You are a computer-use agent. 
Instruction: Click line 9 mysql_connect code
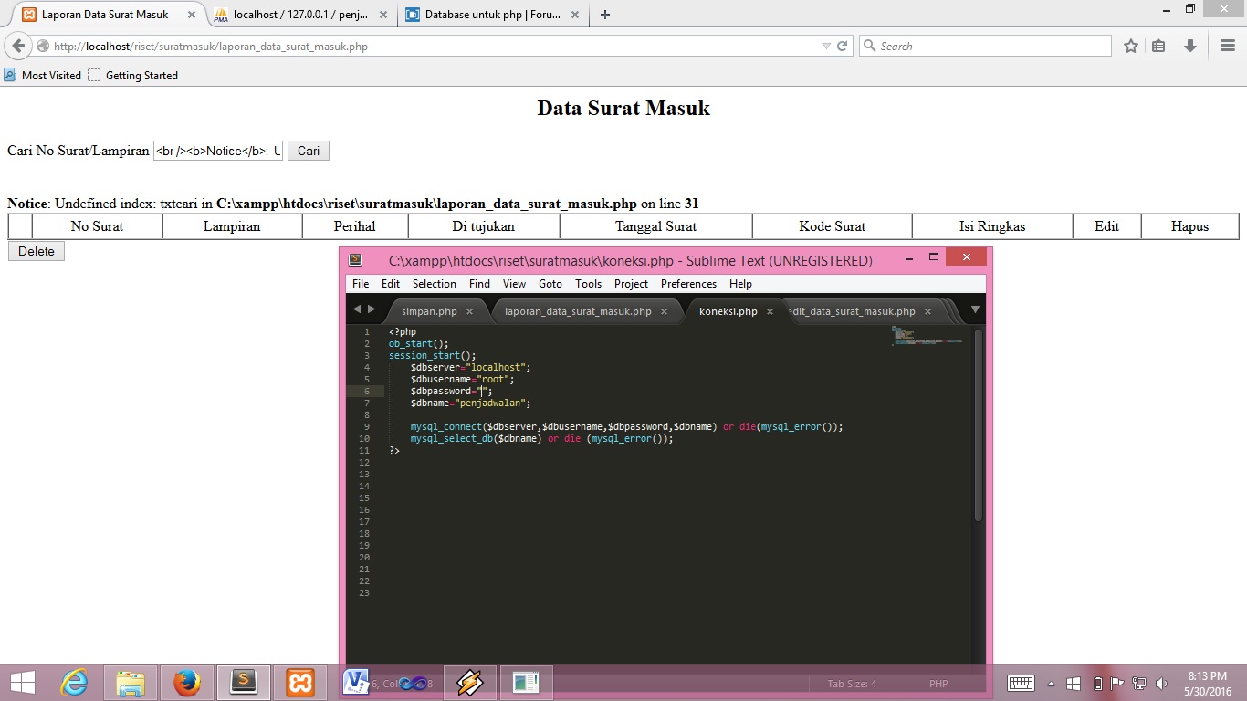(x=626, y=426)
